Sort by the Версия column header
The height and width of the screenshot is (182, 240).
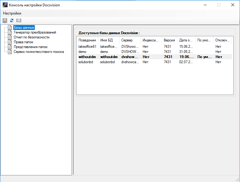(x=170, y=40)
